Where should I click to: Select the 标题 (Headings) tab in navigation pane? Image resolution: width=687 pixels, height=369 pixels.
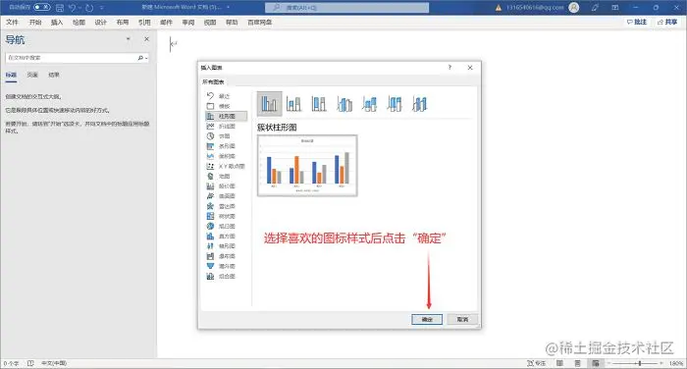pos(11,75)
